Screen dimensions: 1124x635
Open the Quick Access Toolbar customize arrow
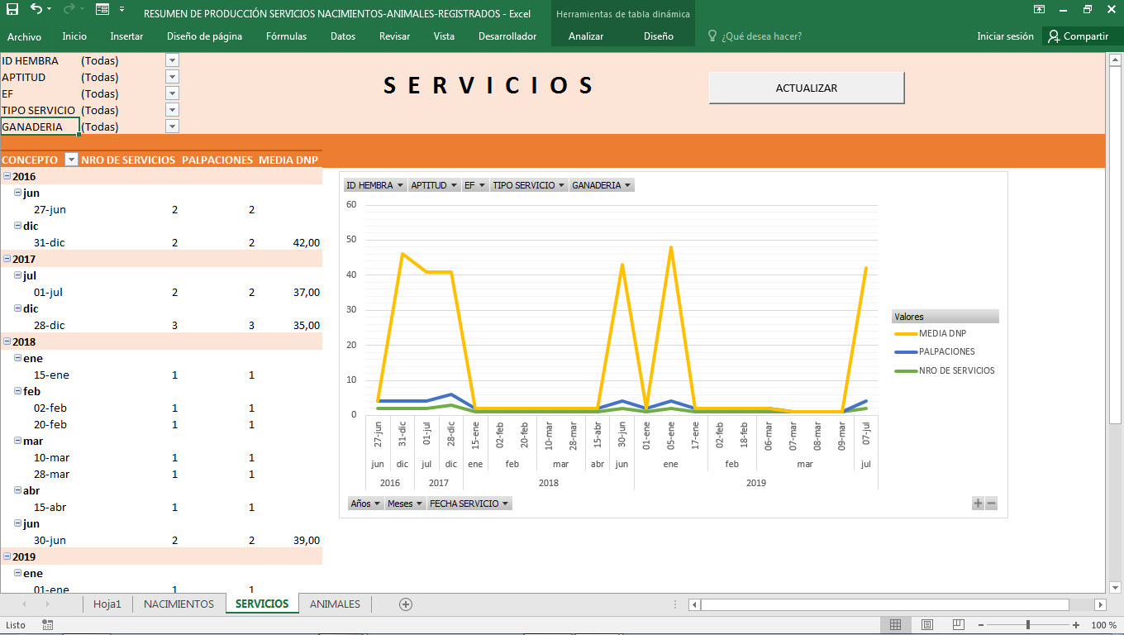click(122, 10)
